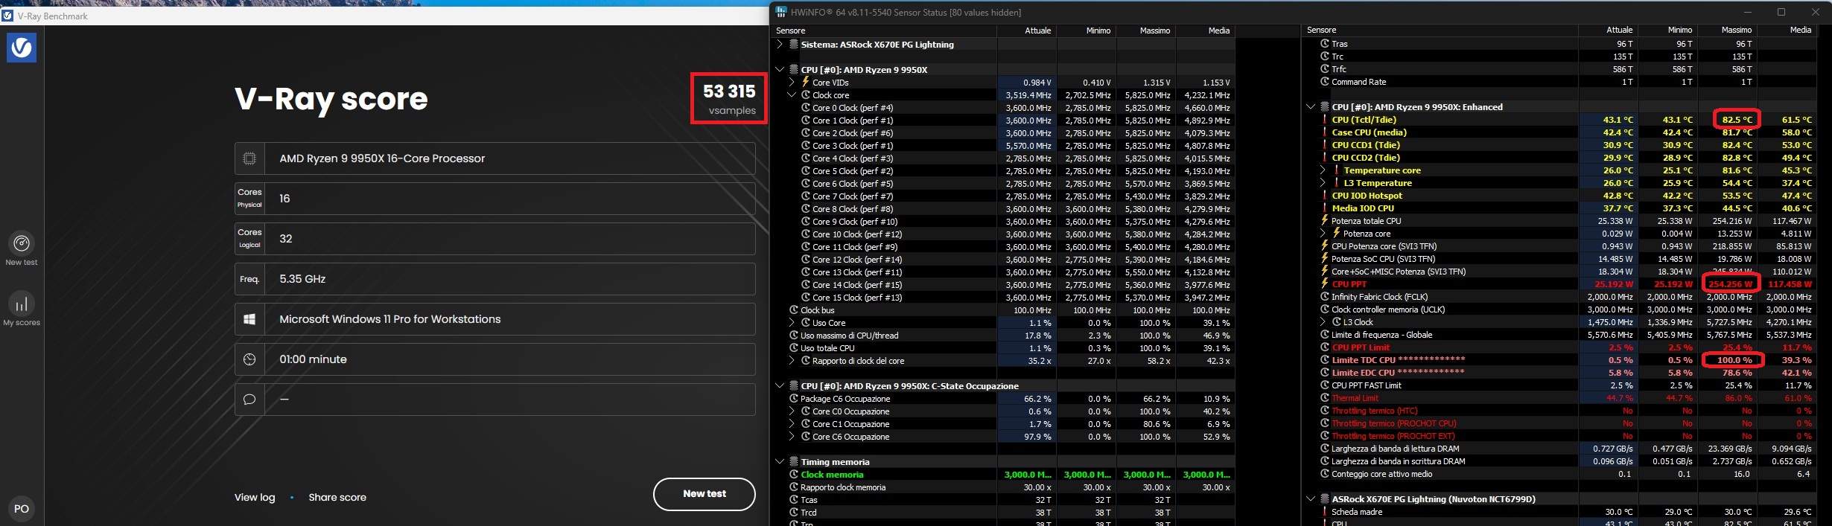Open the View log link

255,497
